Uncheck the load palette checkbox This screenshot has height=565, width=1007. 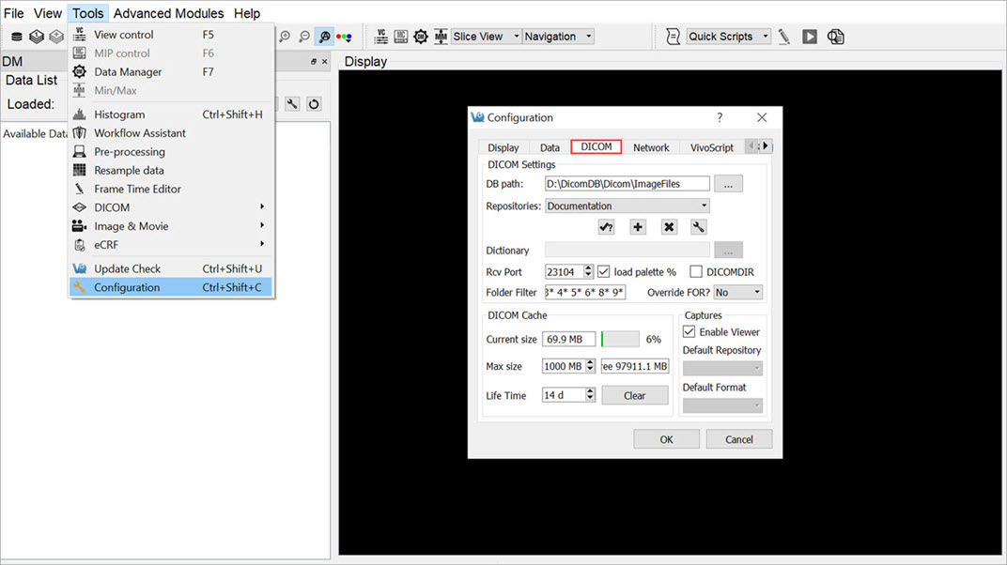(604, 272)
